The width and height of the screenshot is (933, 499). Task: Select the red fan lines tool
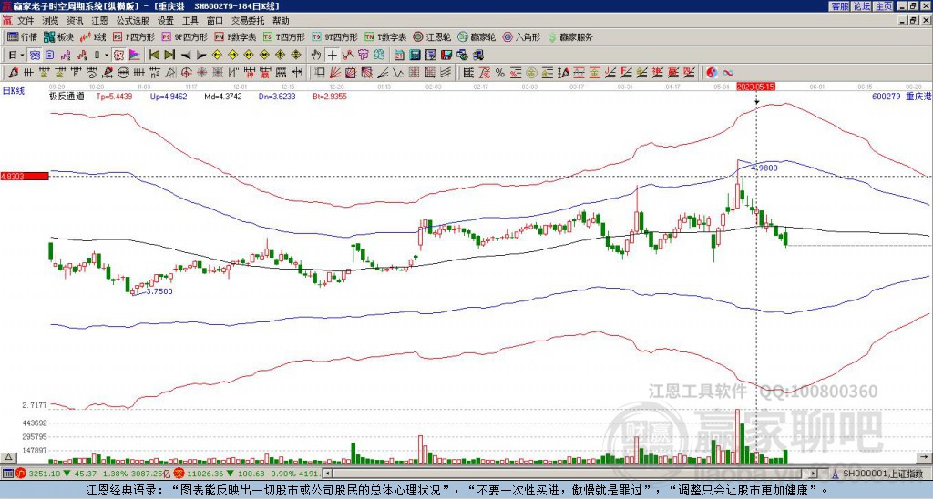334,73
